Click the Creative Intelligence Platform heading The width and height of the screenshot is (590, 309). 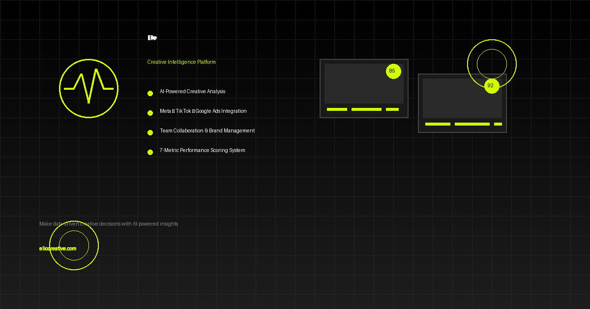[181, 62]
